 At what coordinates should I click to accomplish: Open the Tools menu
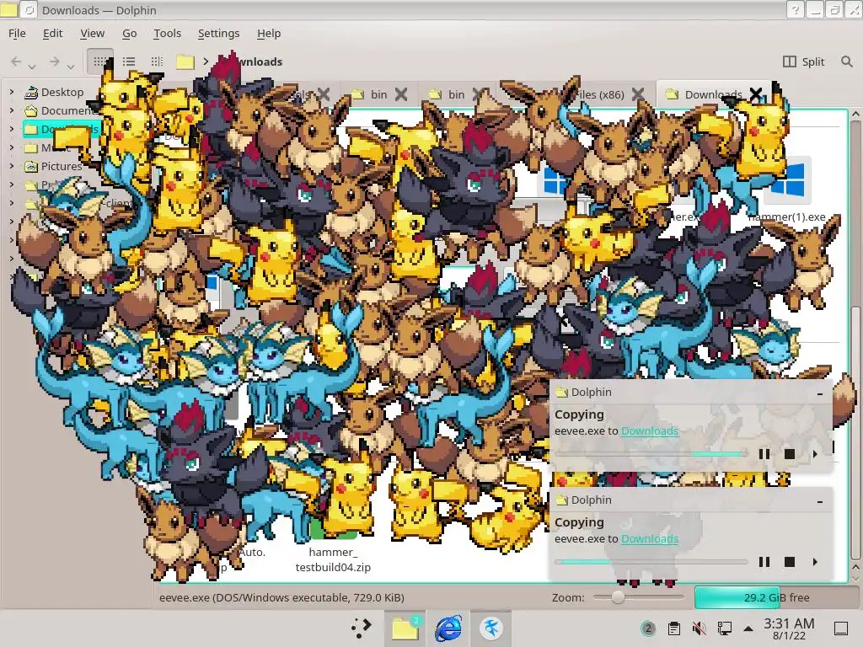168,33
